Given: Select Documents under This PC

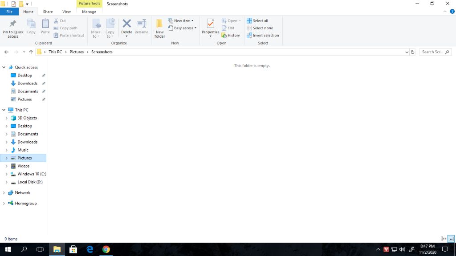Looking at the screenshot, I should tap(28, 134).
